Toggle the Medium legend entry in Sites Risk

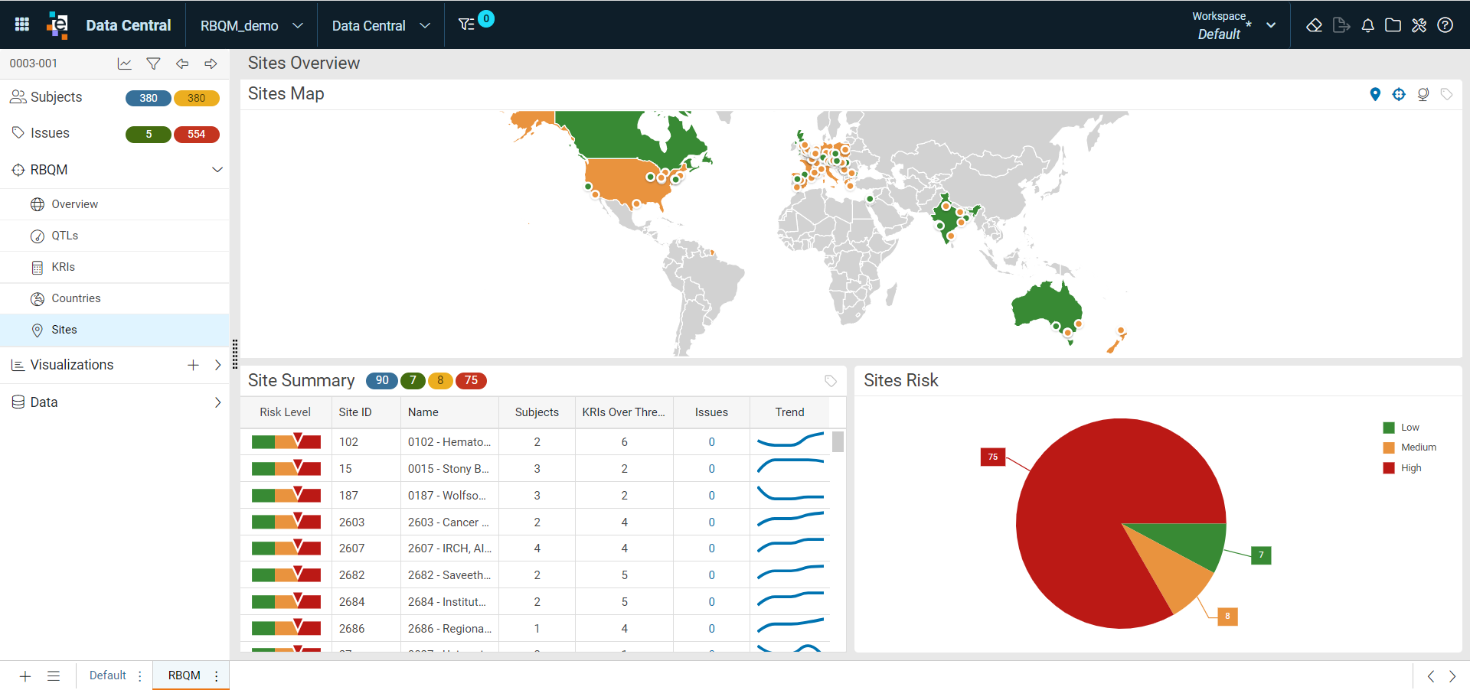click(x=1410, y=448)
